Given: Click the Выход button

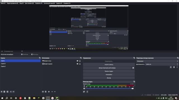Looking at the screenshot, I should point(109,78).
